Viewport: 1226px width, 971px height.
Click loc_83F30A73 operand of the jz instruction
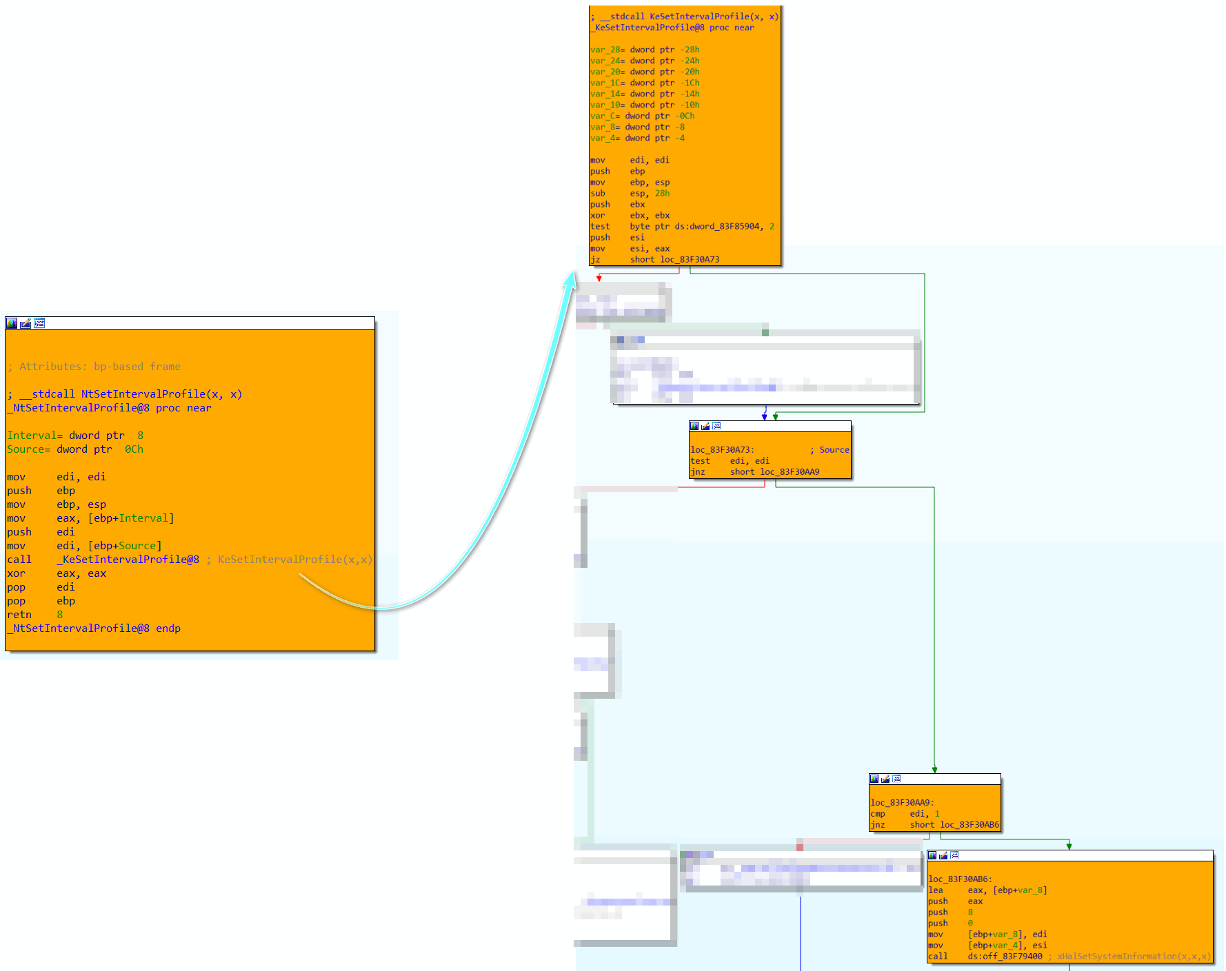point(690,260)
